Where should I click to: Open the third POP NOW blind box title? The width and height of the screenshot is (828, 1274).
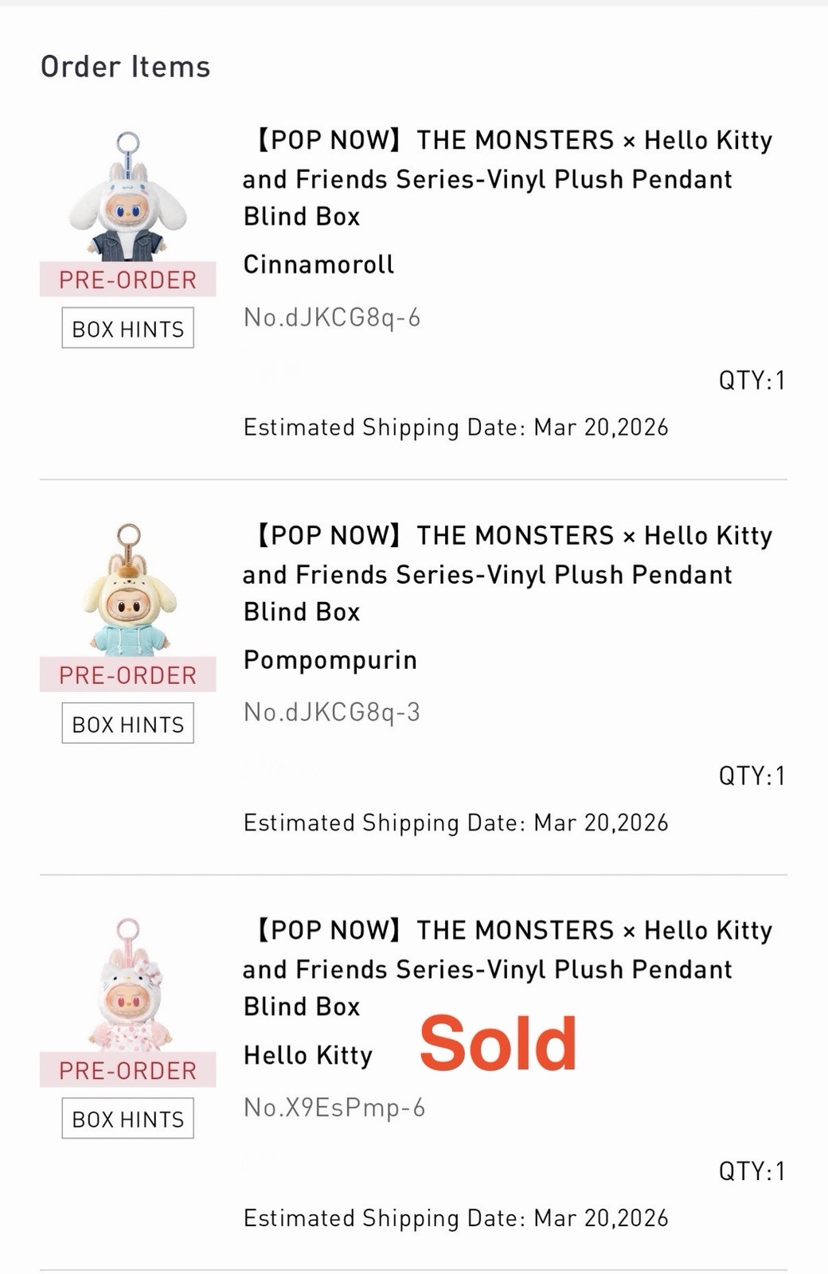(x=507, y=968)
